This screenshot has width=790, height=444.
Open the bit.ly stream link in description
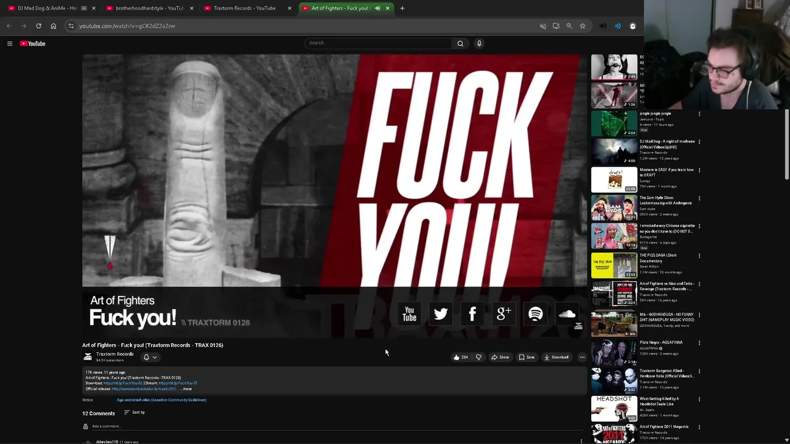(x=178, y=383)
